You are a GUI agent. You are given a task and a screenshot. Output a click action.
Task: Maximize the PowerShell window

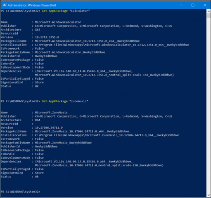pos(193,5)
